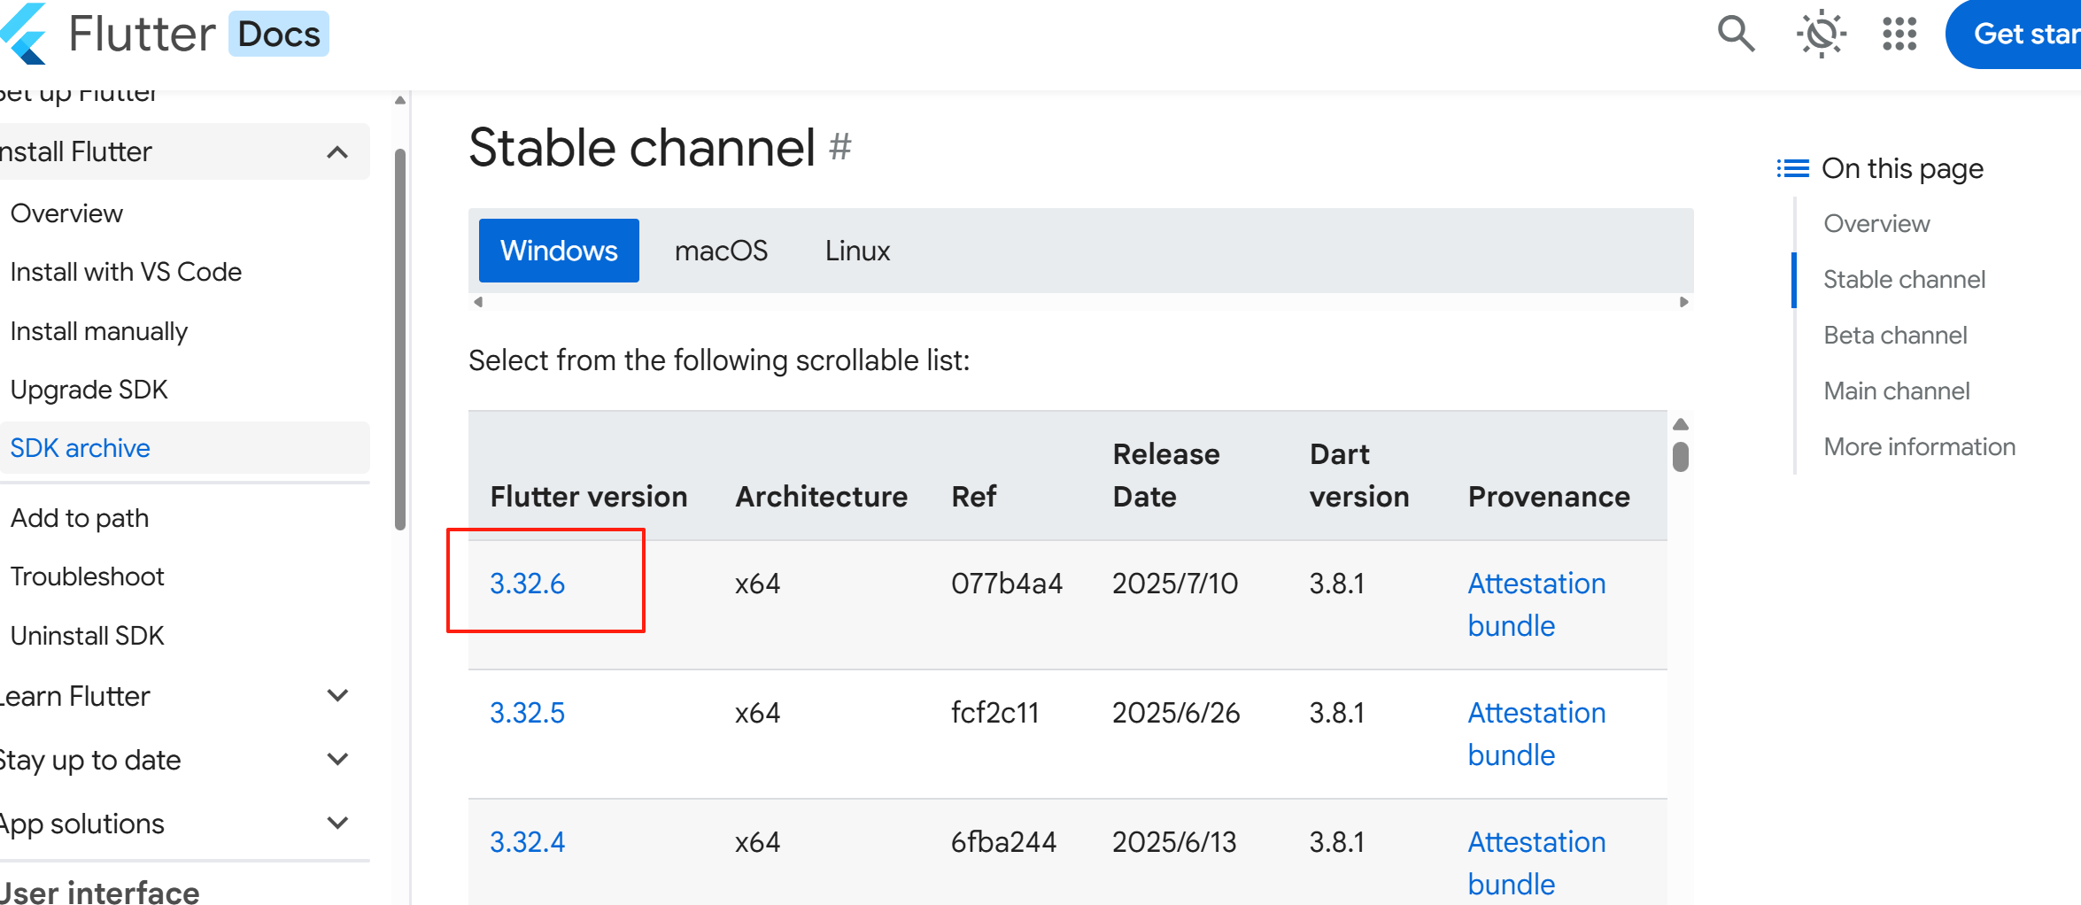Image resolution: width=2081 pixels, height=905 pixels.
Task: Jump to Beta channel section
Action: tap(1895, 336)
